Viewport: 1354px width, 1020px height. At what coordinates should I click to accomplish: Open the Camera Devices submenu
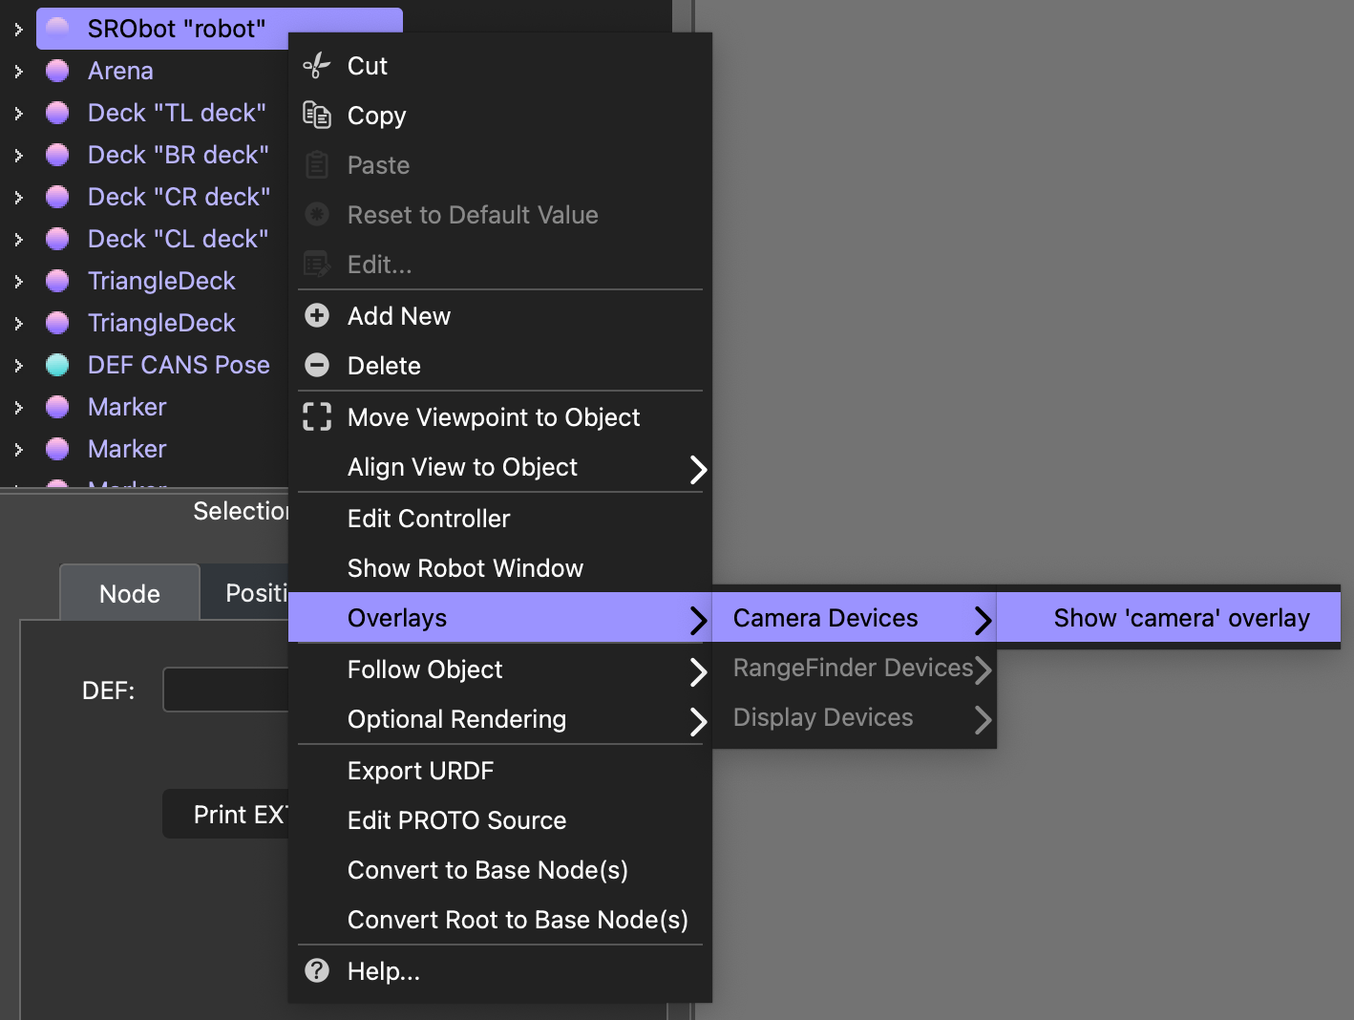(x=825, y=617)
